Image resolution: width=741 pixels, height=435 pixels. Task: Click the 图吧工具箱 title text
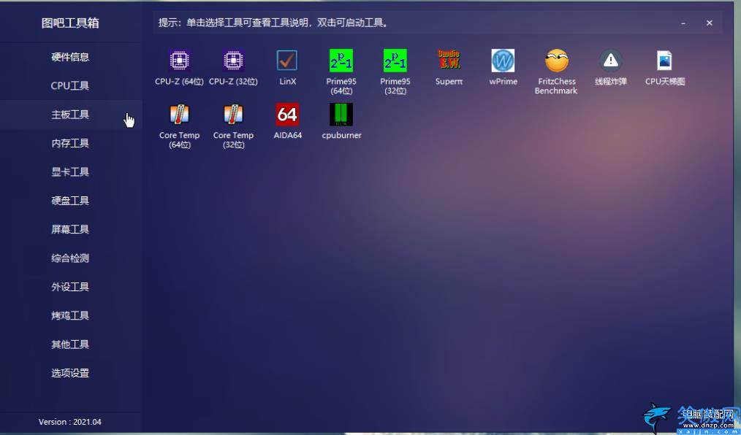point(70,23)
